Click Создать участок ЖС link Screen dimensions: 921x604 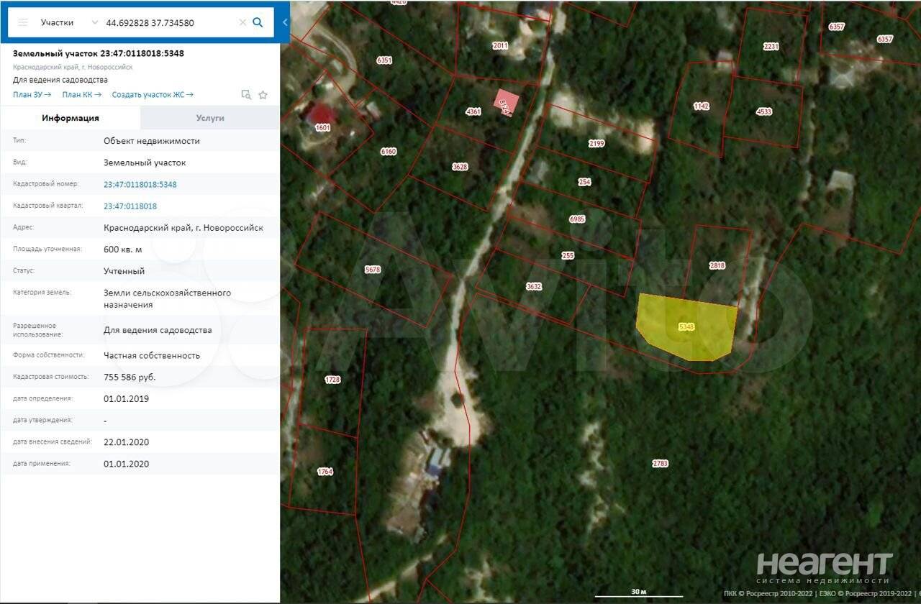152,95
